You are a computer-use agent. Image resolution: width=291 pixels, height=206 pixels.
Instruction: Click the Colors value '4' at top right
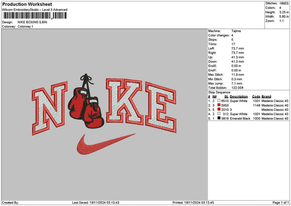click(x=280, y=8)
